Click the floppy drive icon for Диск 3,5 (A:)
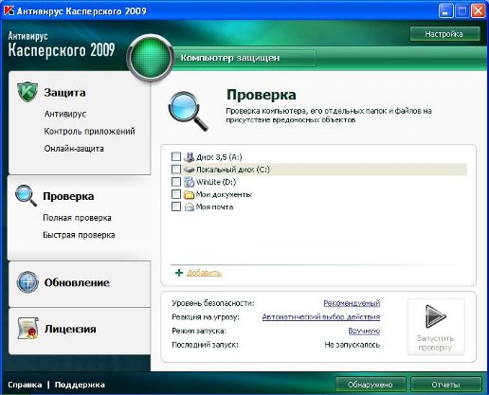Image resolution: width=489 pixels, height=395 pixels. (189, 157)
